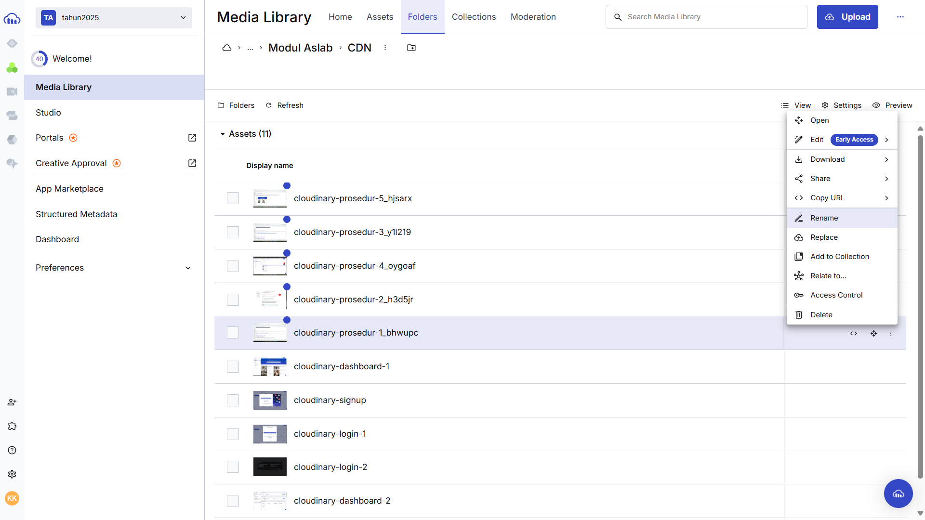The height and width of the screenshot is (520, 925).
Task: Click the KK user avatar
Action: click(12, 498)
